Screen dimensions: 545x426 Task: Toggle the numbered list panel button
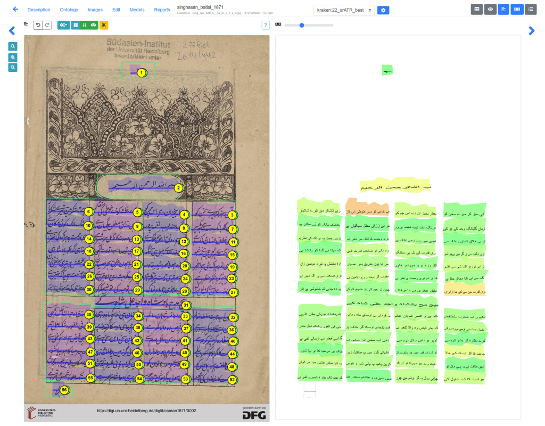(531, 9)
